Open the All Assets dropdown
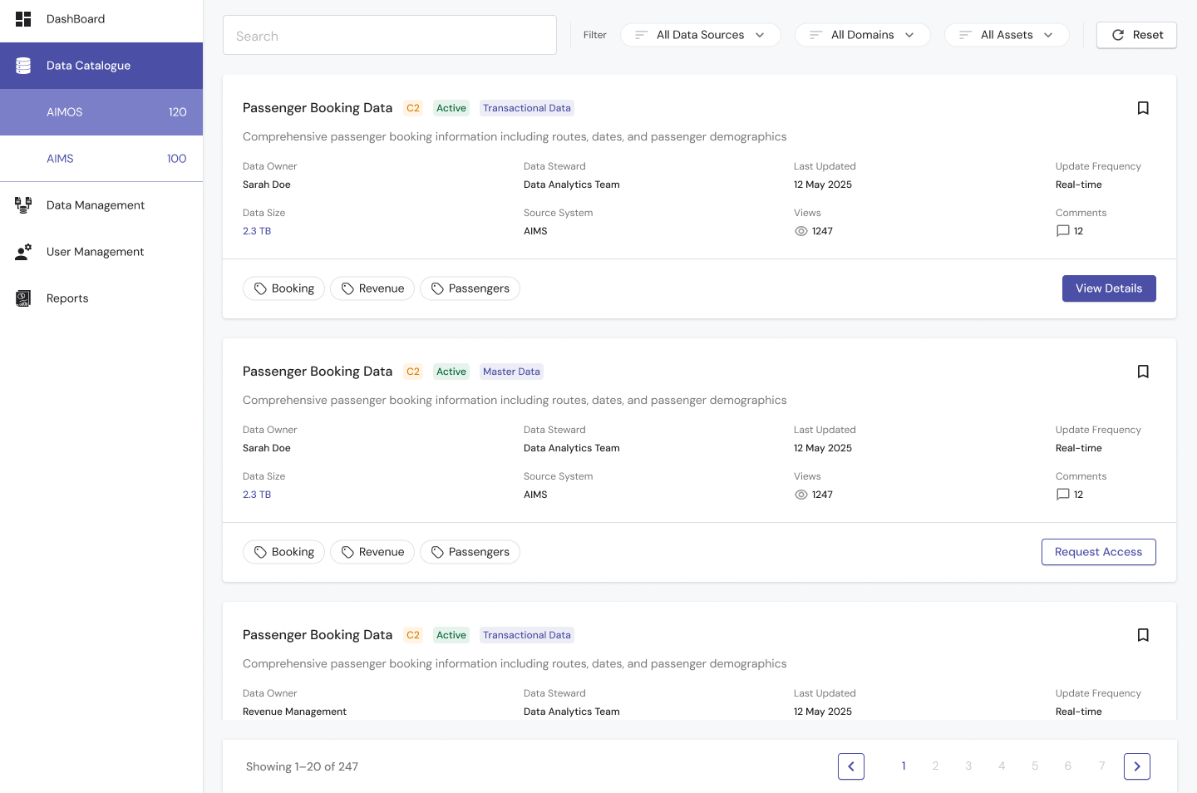 (1006, 35)
